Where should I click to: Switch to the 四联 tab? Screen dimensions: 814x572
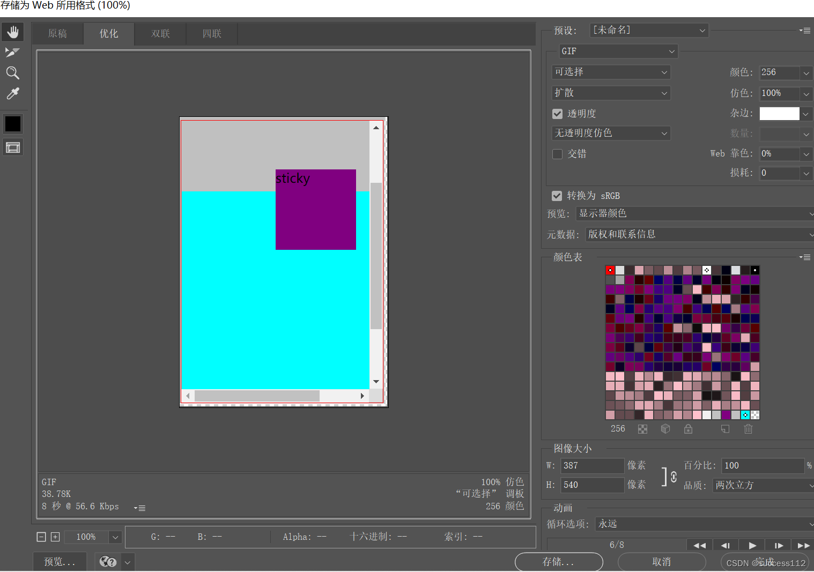212,34
